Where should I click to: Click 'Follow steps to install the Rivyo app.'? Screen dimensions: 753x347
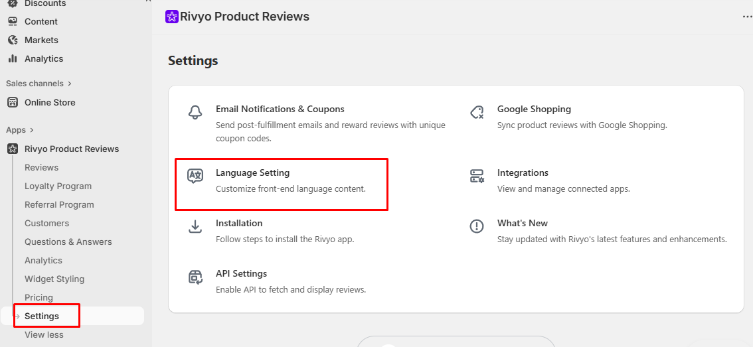click(285, 239)
